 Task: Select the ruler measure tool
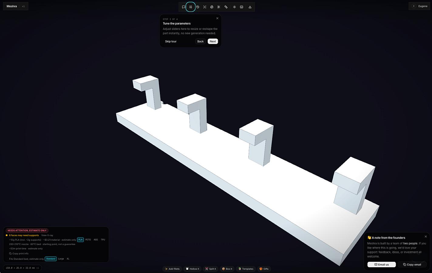click(x=226, y=7)
